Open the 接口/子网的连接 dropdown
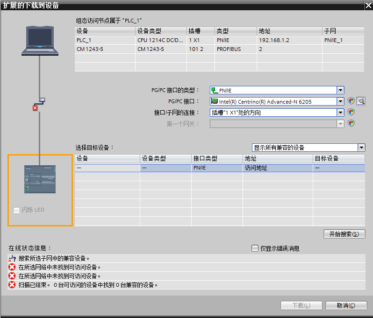The height and width of the screenshot is (318, 373). (340, 113)
